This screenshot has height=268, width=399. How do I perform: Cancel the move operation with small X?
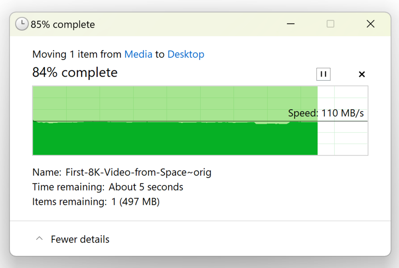pos(361,74)
